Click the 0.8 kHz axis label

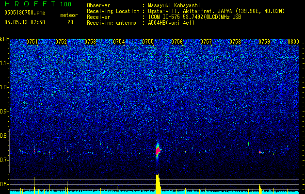(x=4, y=136)
